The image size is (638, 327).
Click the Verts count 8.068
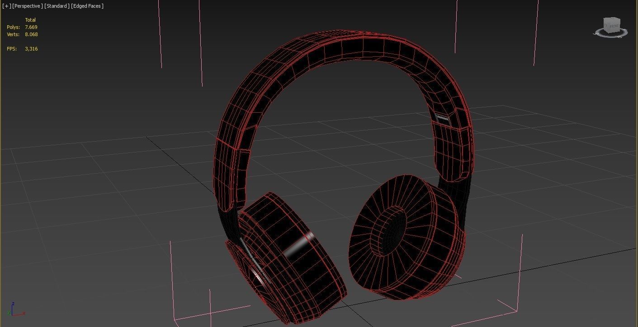coord(31,34)
